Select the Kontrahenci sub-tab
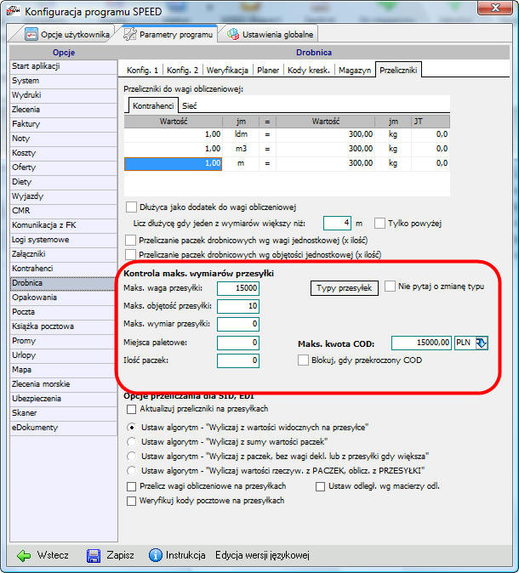Image resolution: width=519 pixels, height=573 pixels. pos(153,105)
